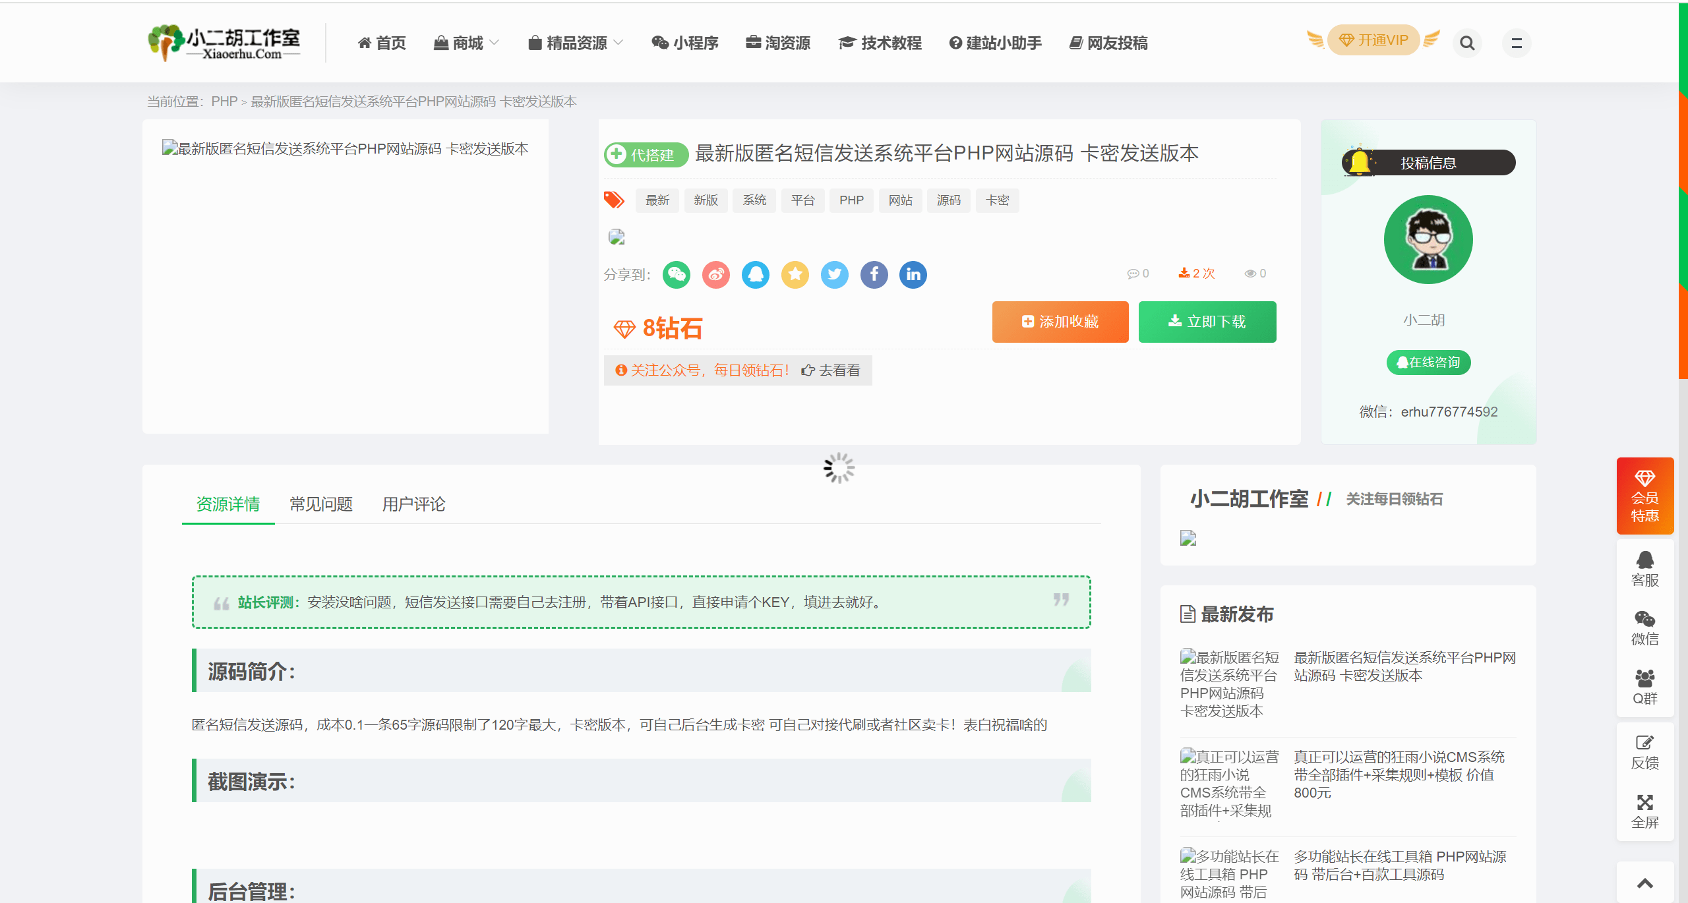Click the main product preview image
The width and height of the screenshot is (1688, 903).
[x=346, y=149]
